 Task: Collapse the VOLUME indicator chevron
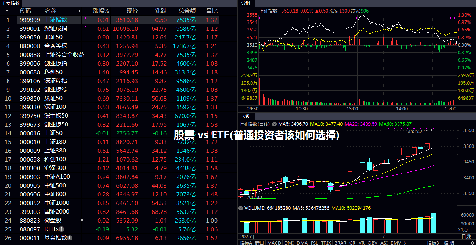tap(240, 208)
